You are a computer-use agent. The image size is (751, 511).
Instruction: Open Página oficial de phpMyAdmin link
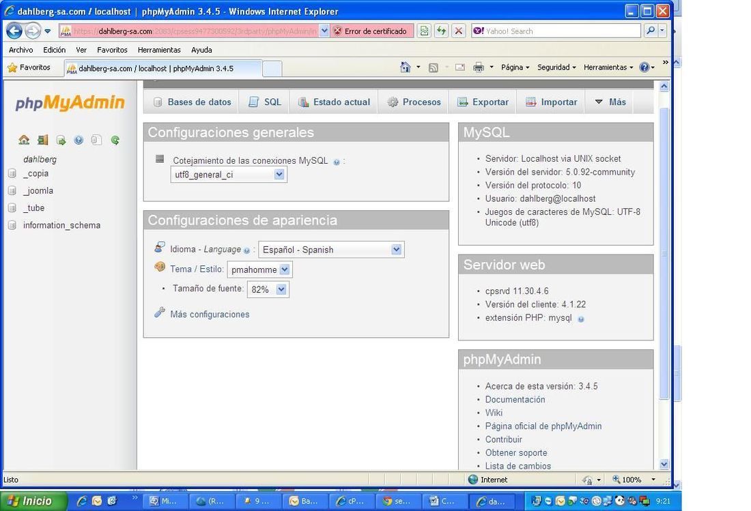click(543, 426)
